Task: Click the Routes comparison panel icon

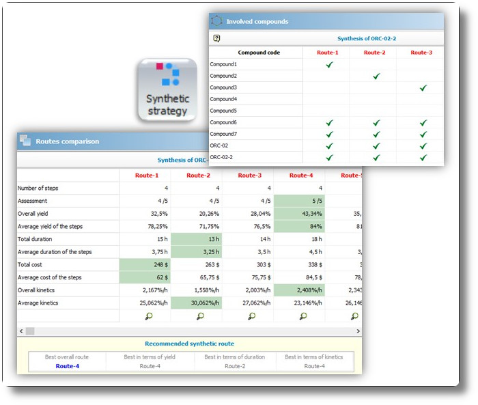Action: pyautogui.click(x=25, y=141)
